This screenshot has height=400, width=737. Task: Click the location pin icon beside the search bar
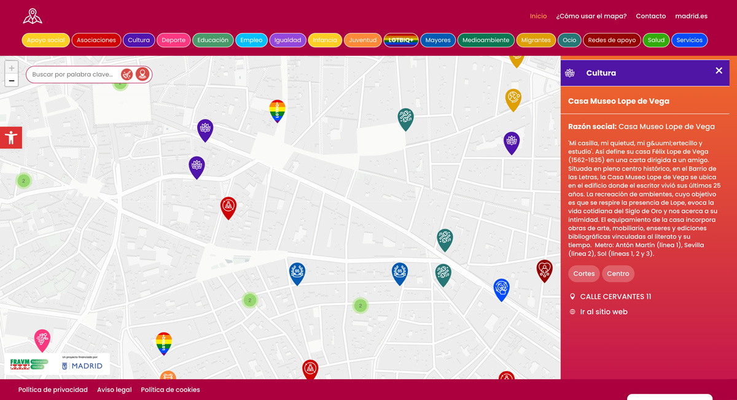[142, 74]
